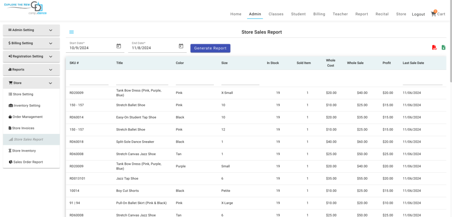Expand the Admin Setting section
Screen dimensions: 452x217
click(31, 30)
